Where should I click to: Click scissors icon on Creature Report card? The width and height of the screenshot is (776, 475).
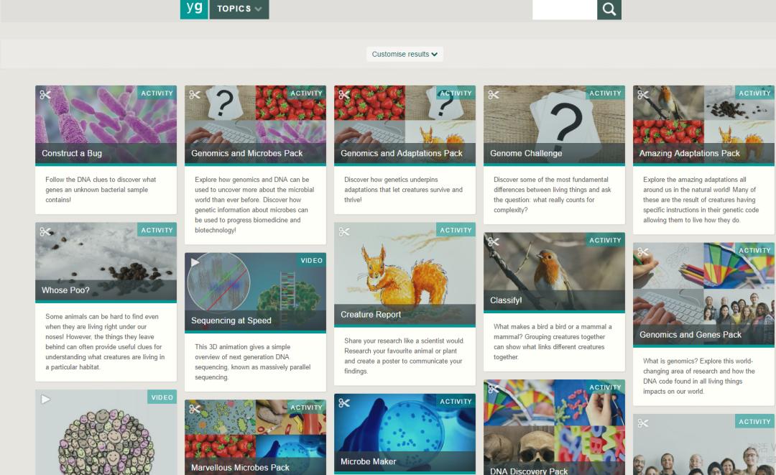[344, 231]
